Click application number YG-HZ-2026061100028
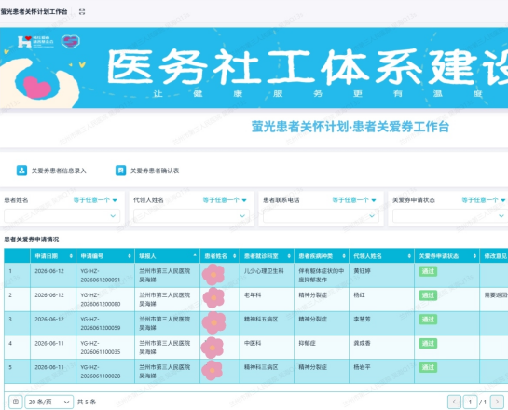Viewport: 508px width, 410px height. pyautogui.click(x=101, y=372)
